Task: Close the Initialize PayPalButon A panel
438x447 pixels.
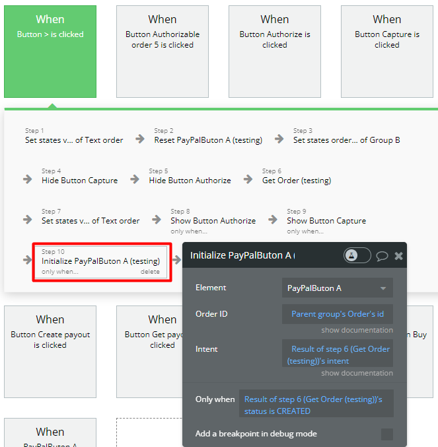Action: [398, 256]
